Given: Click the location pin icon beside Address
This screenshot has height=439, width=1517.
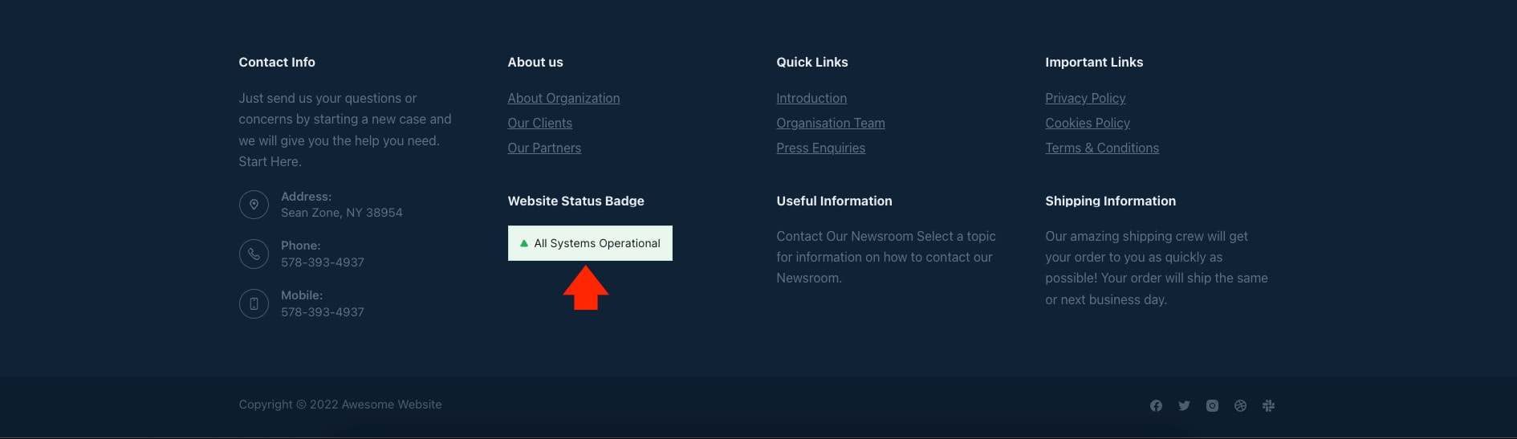Looking at the screenshot, I should point(254,205).
